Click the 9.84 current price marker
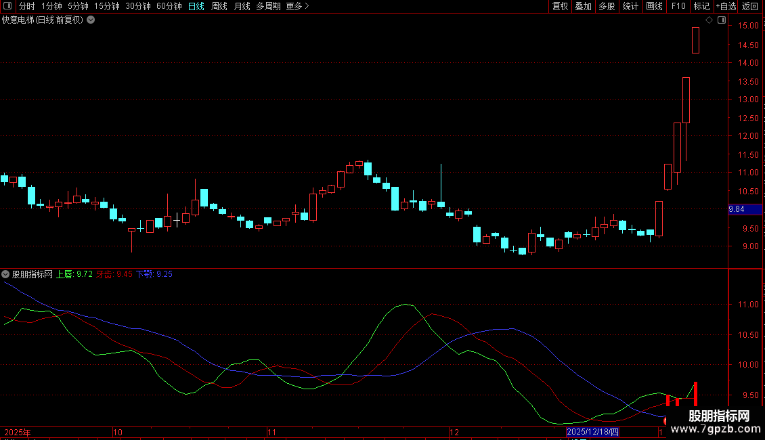The image size is (765, 440). [x=745, y=209]
